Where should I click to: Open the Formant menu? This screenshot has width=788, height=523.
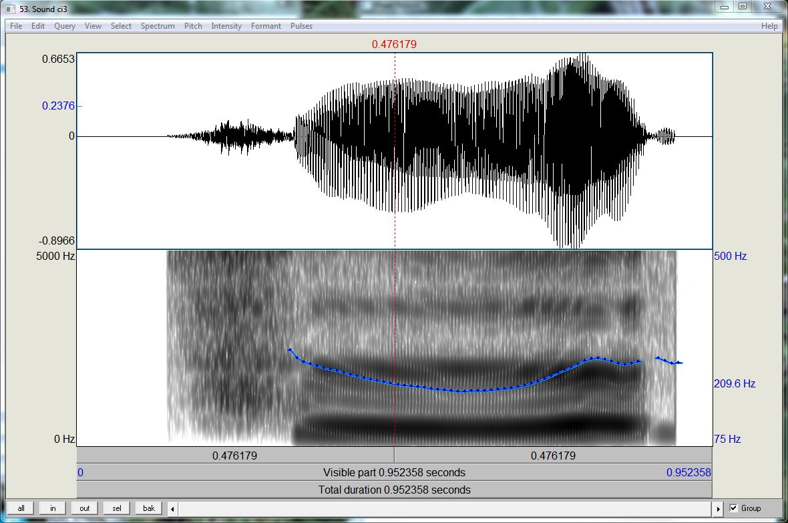[266, 26]
